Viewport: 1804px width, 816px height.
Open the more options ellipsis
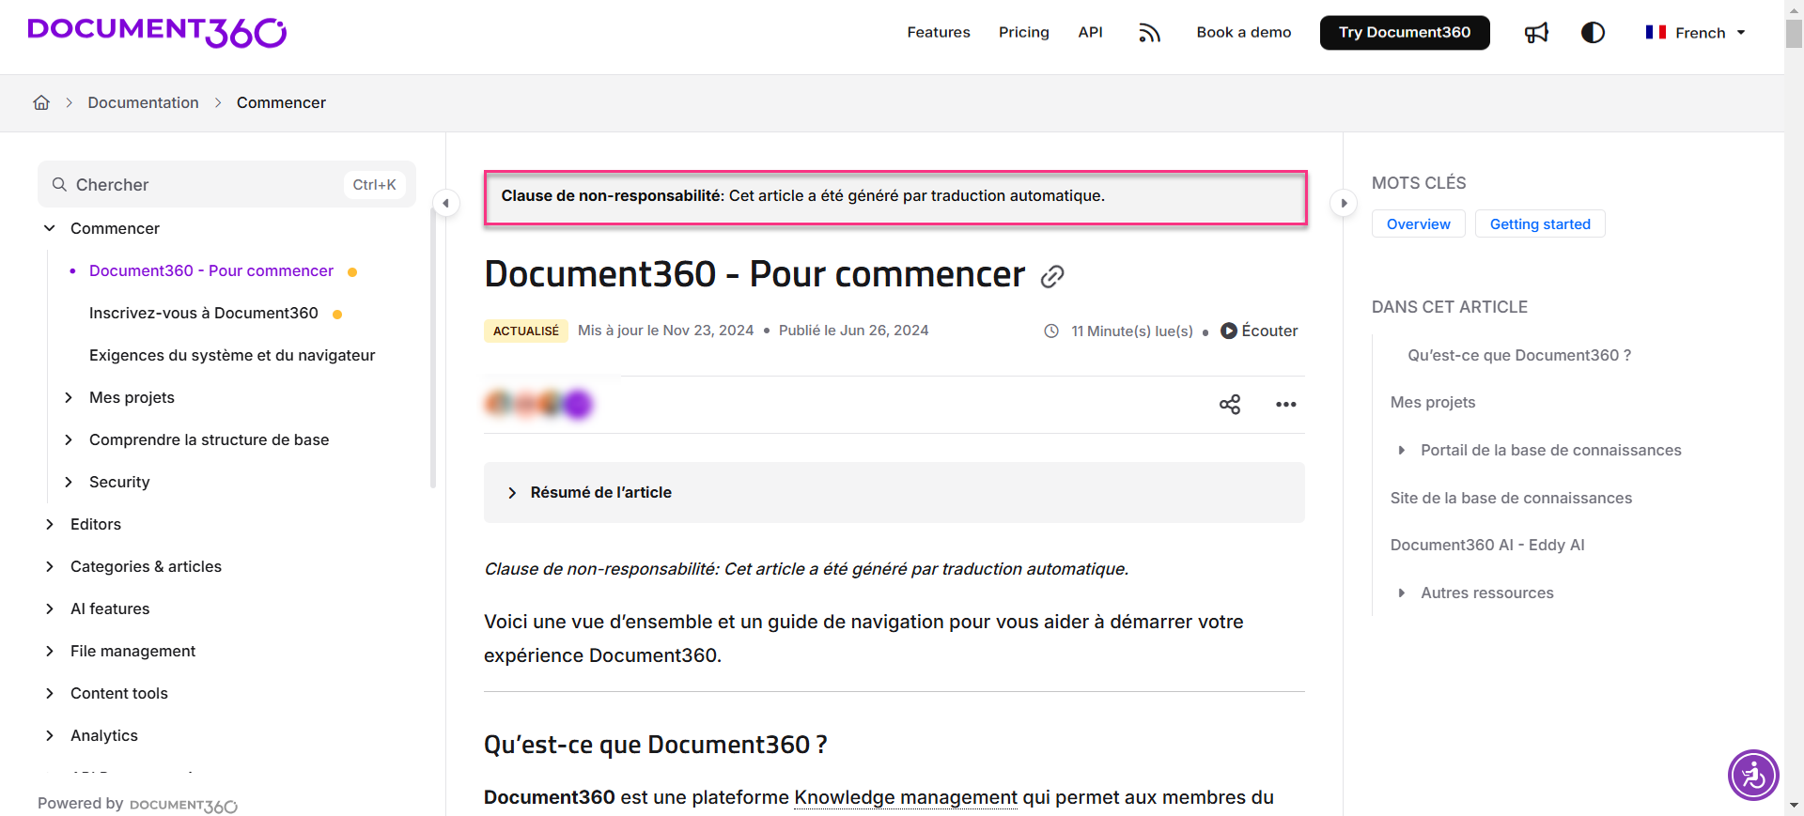(1286, 404)
